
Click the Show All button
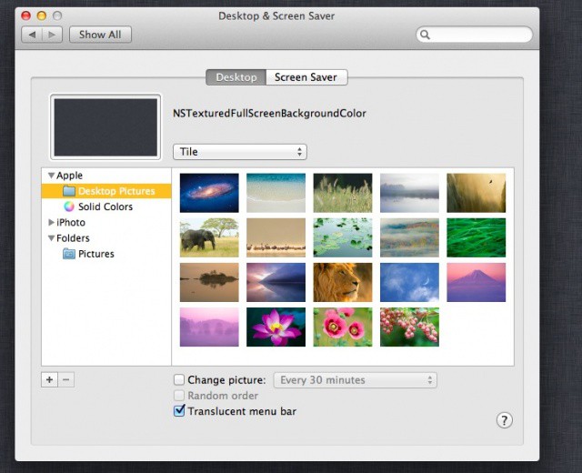click(x=100, y=35)
